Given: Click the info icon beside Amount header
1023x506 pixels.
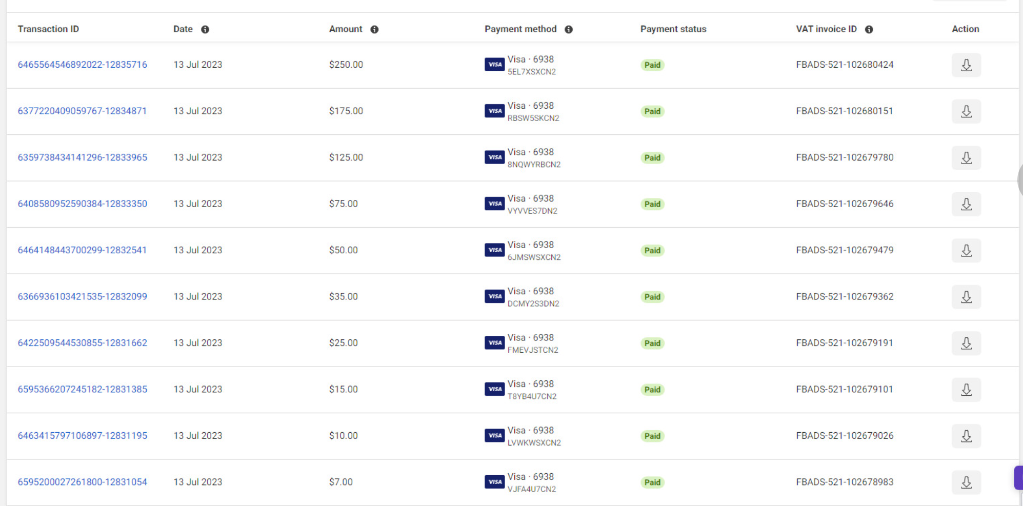Looking at the screenshot, I should tap(374, 29).
